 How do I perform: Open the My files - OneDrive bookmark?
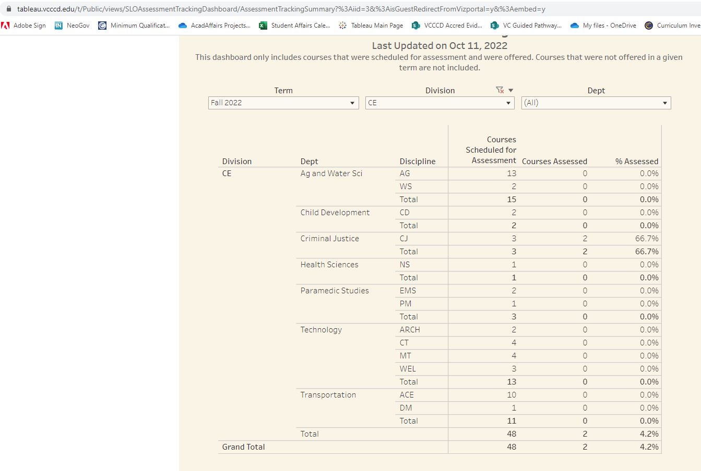pos(603,26)
